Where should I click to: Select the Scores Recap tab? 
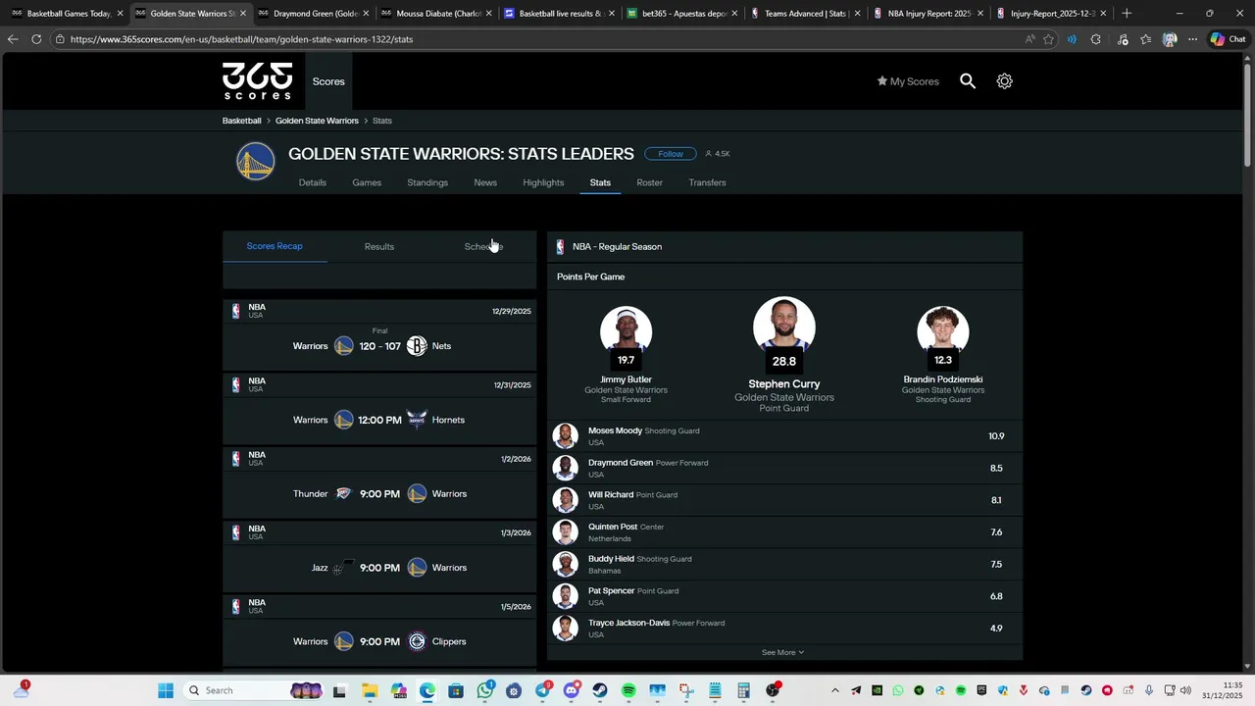click(275, 246)
